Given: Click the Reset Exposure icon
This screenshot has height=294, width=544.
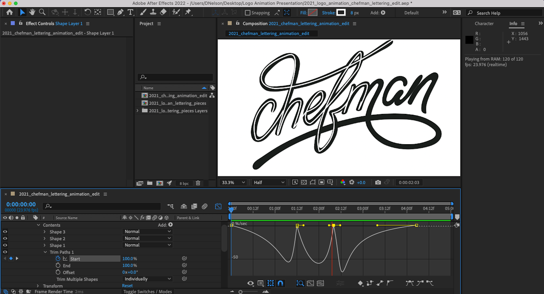Looking at the screenshot, I should (x=352, y=182).
